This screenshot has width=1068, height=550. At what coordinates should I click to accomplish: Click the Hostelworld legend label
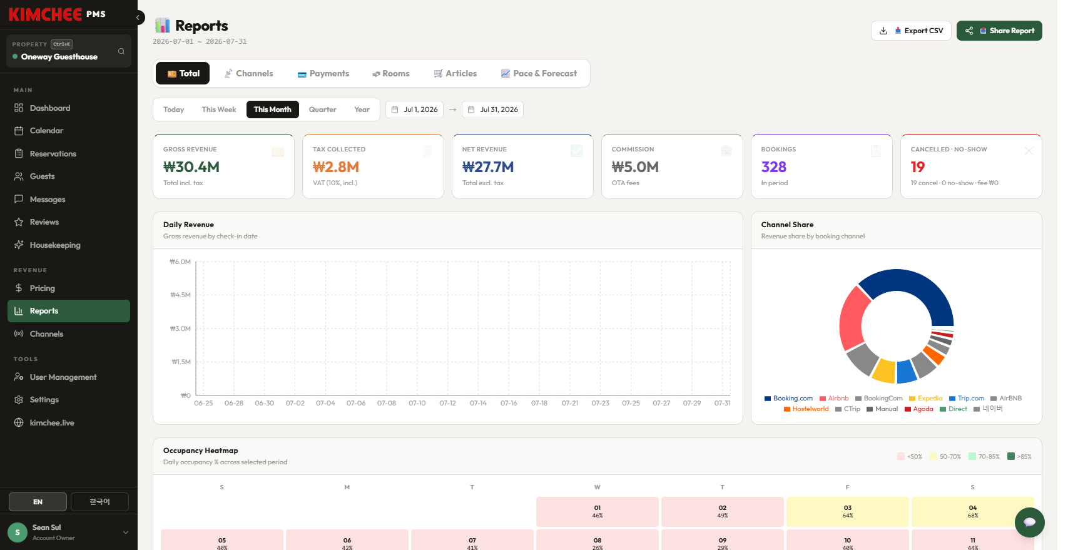[811, 409]
